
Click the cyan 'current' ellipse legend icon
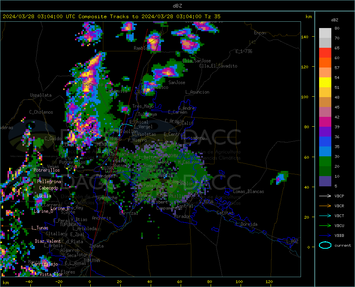point(325,245)
